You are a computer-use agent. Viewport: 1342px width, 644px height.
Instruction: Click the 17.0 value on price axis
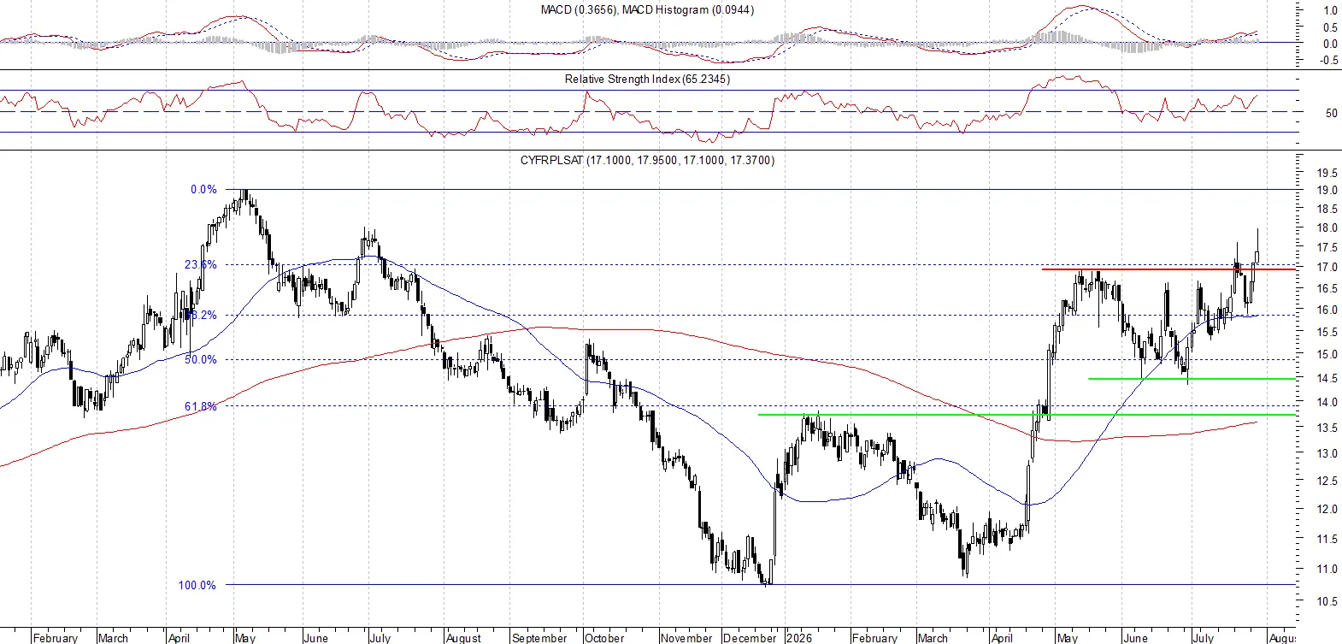pyautogui.click(x=1327, y=268)
